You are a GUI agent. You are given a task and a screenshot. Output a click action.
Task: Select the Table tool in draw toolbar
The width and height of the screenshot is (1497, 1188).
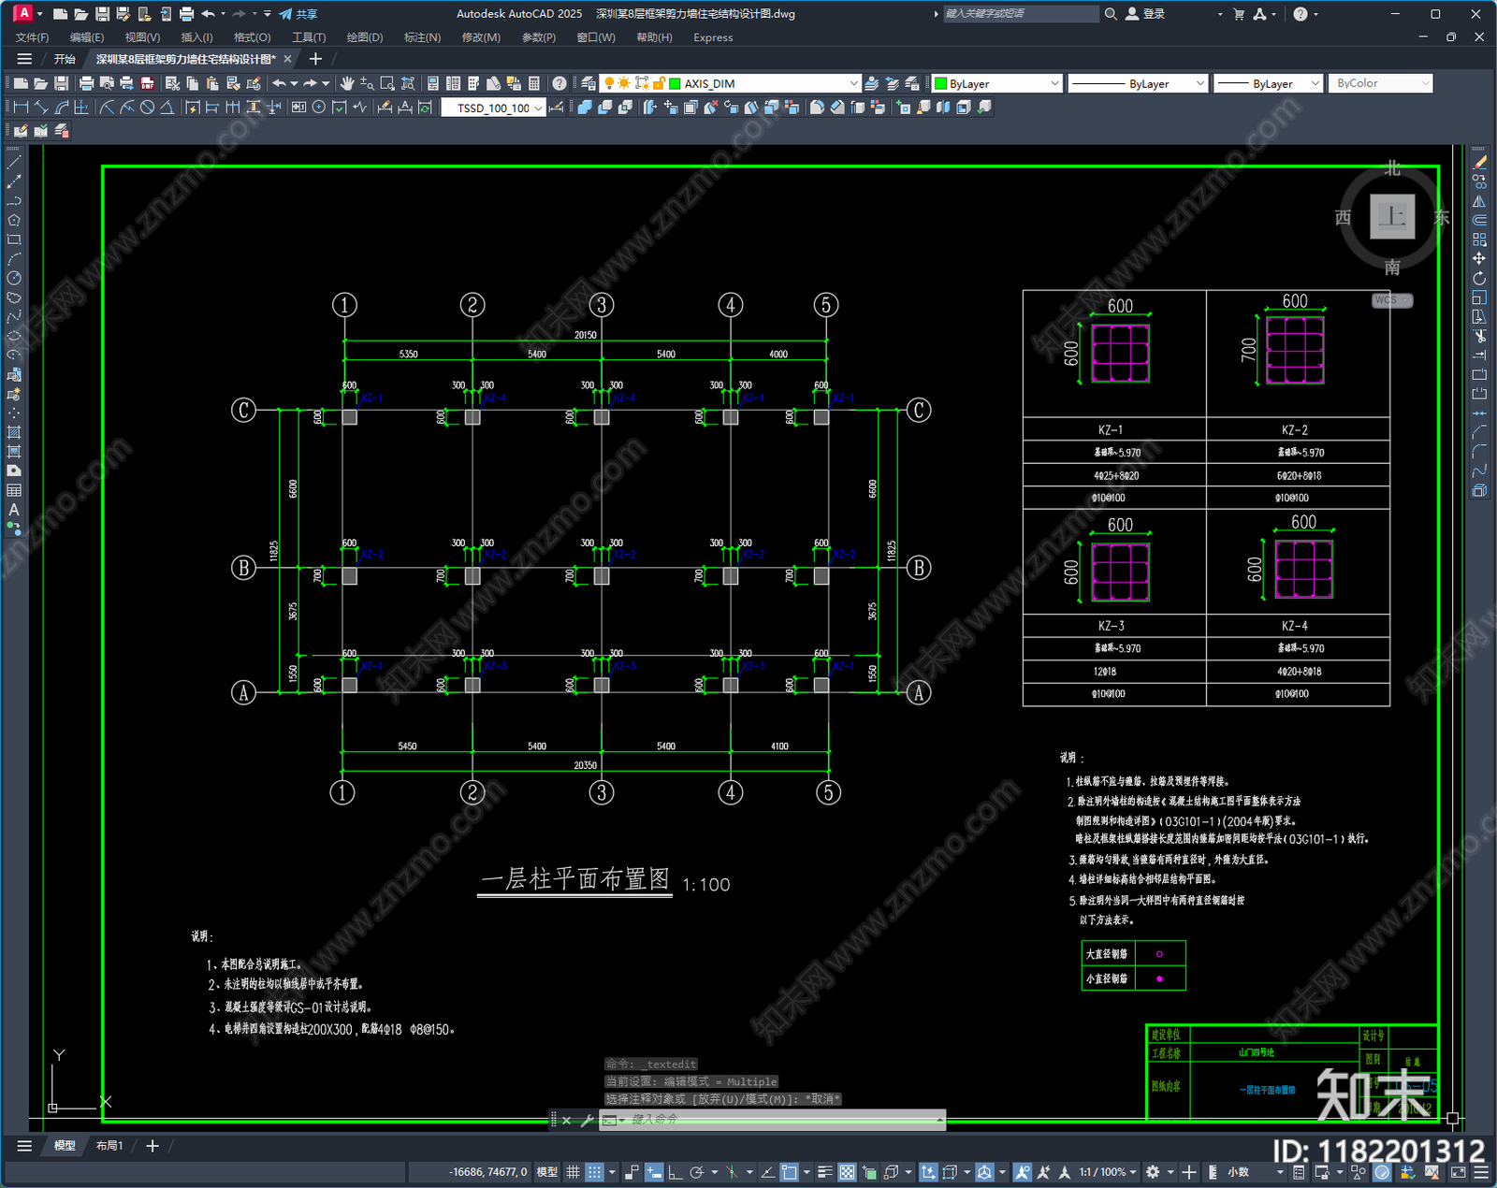tap(14, 490)
